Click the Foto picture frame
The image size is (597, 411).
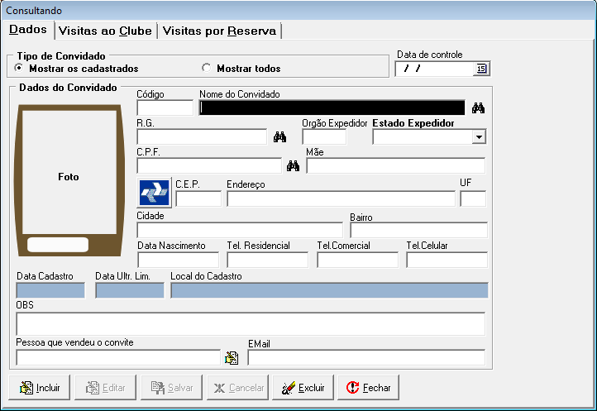[68, 175]
